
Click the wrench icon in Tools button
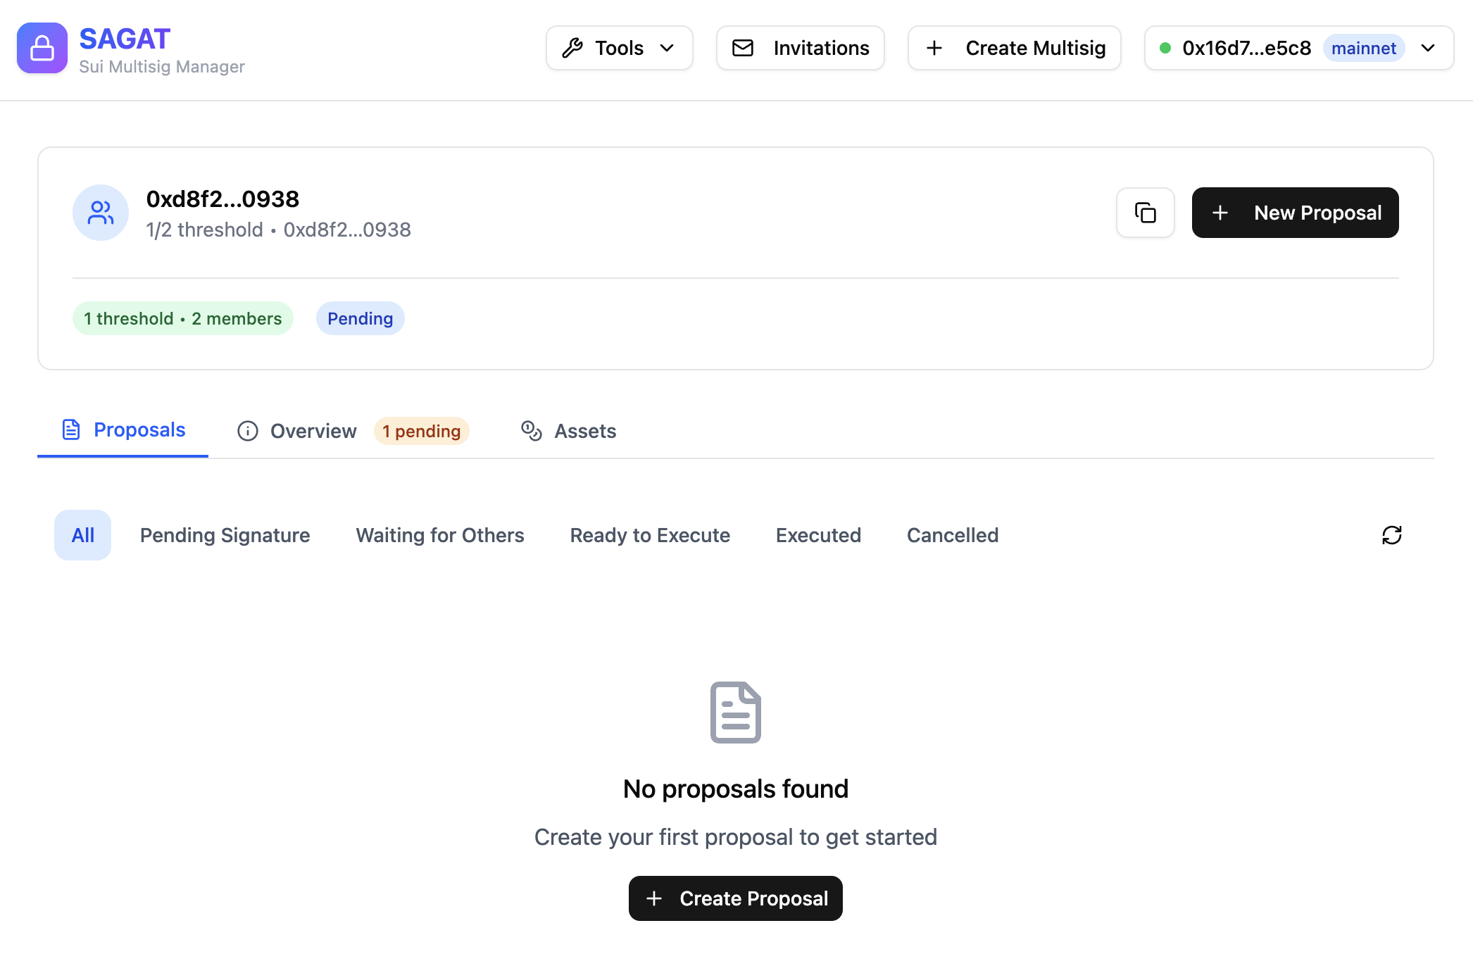pyautogui.click(x=572, y=47)
